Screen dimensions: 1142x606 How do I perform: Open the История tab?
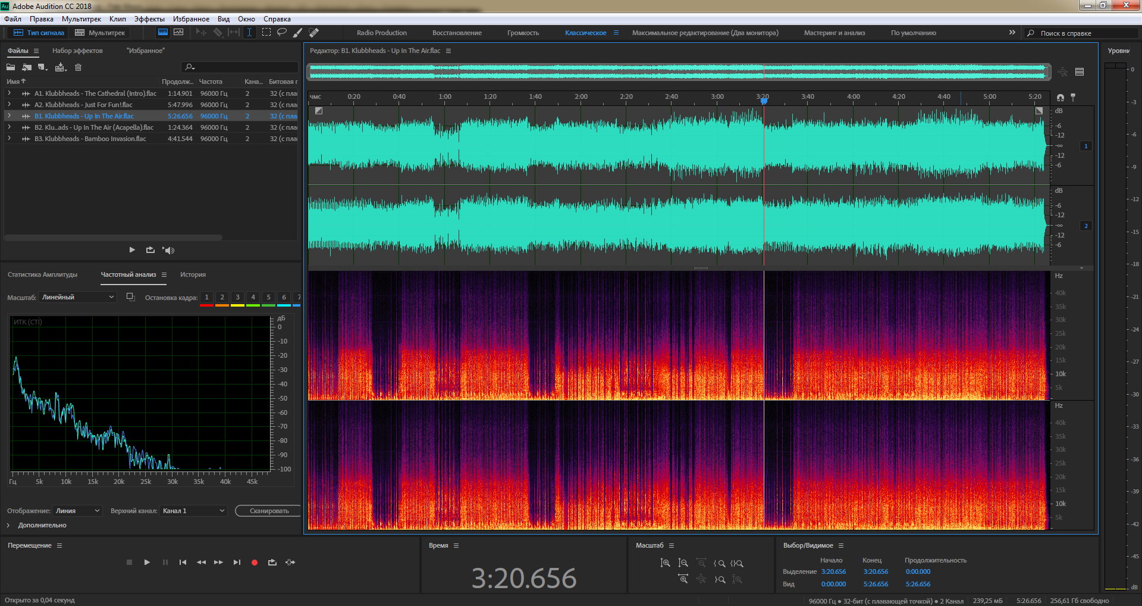click(x=193, y=274)
